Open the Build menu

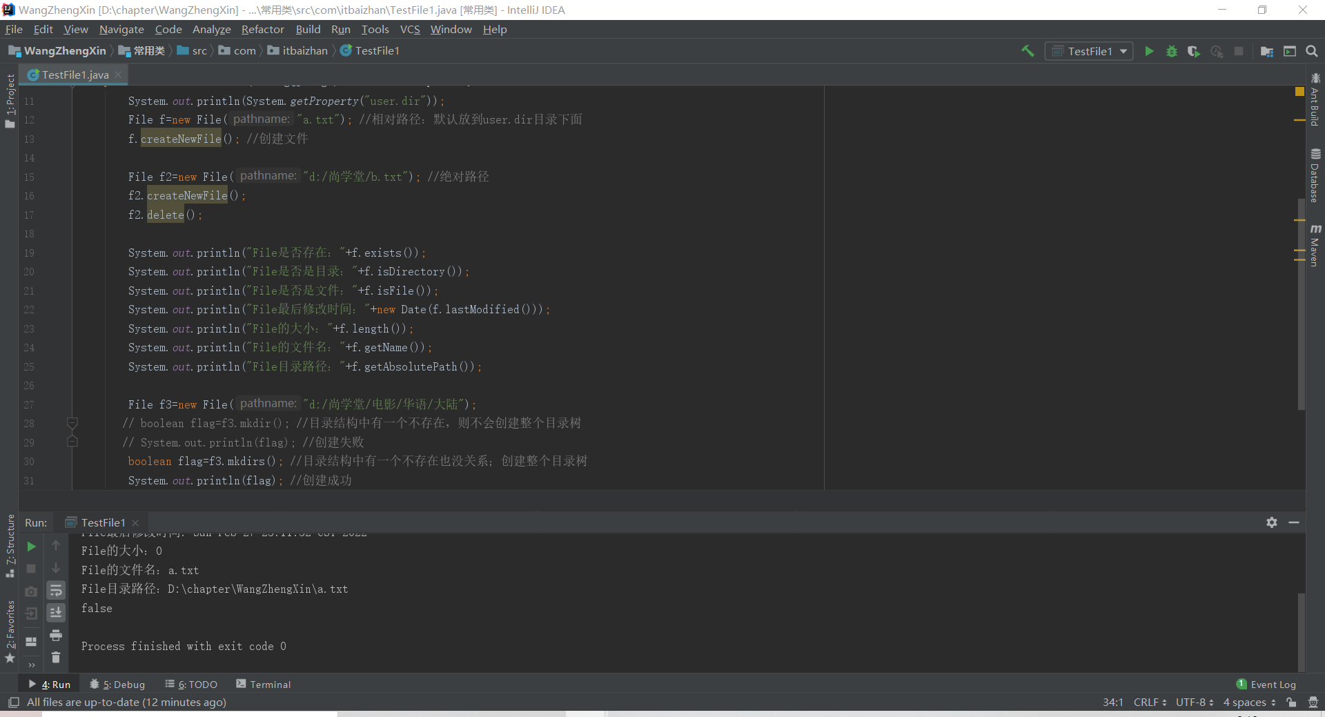(308, 29)
